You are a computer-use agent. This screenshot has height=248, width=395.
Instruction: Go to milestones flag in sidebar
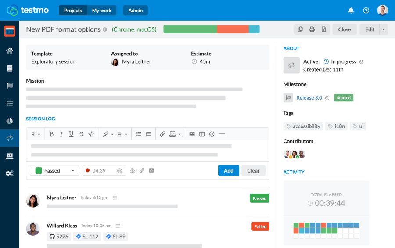(x=9, y=86)
